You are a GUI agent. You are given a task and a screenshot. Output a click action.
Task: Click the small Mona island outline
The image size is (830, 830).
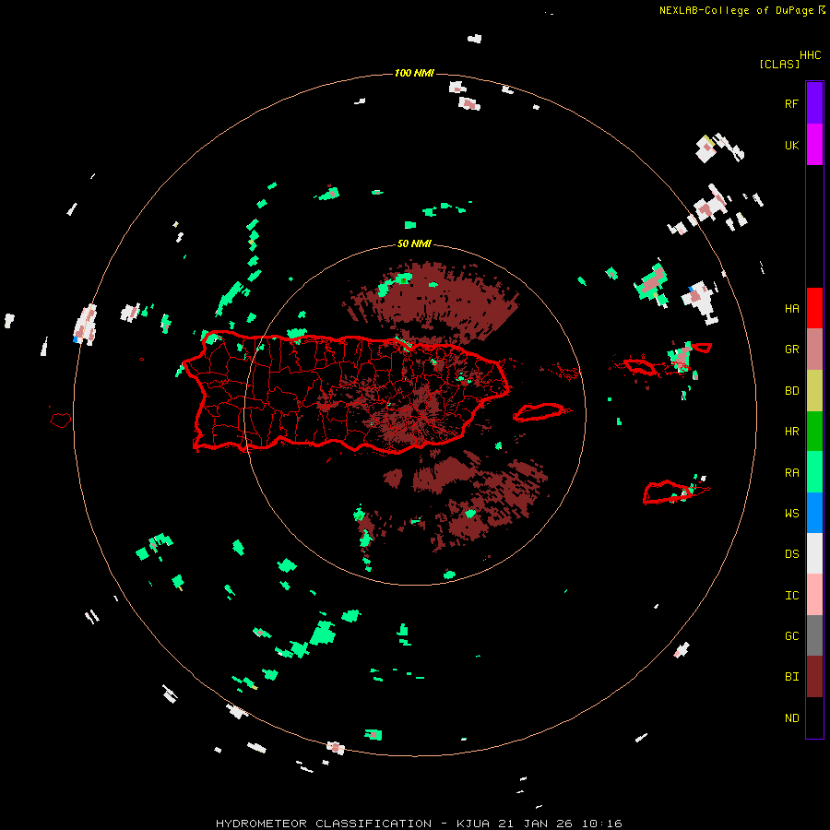(60, 421)
